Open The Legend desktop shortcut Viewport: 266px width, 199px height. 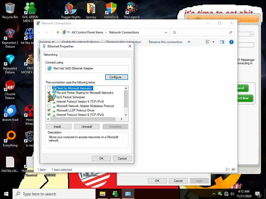(131, 10)
